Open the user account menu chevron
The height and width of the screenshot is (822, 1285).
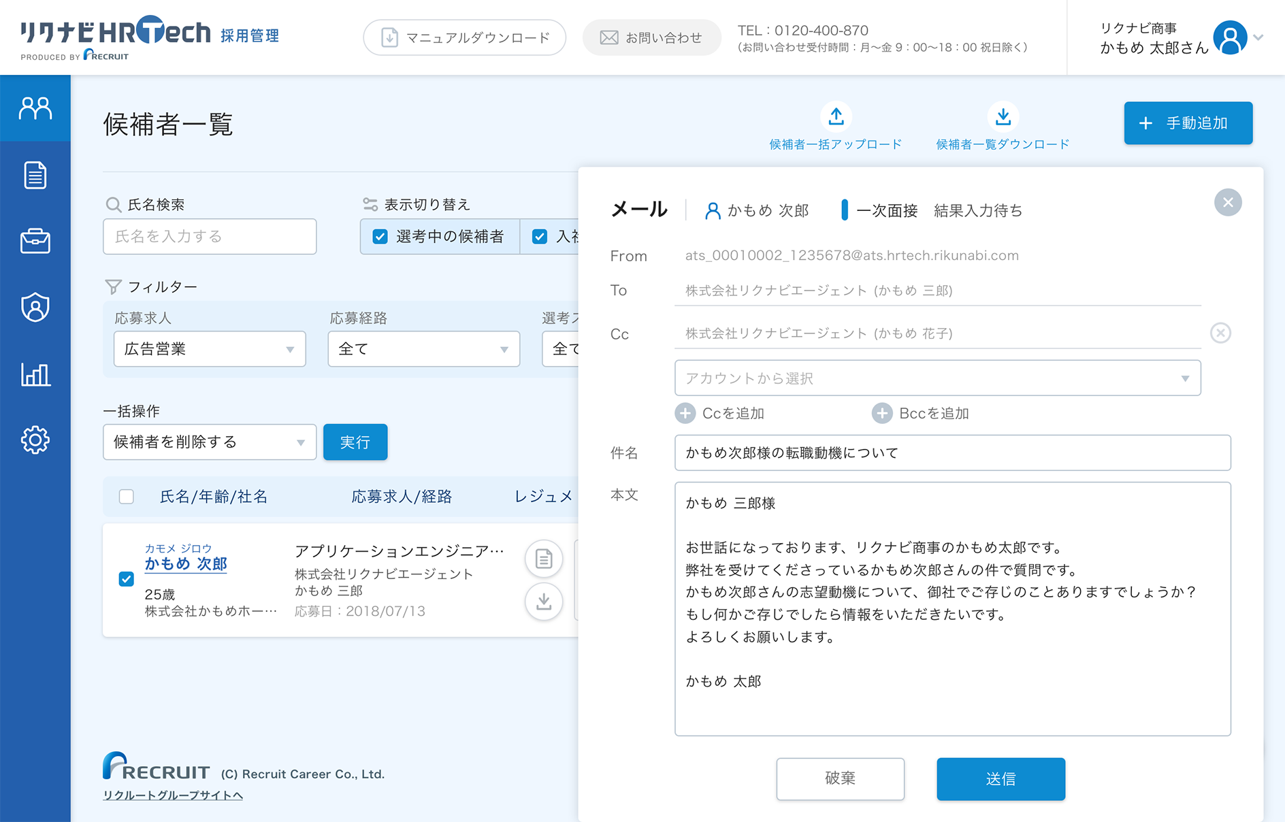(x=1258, y=38)
